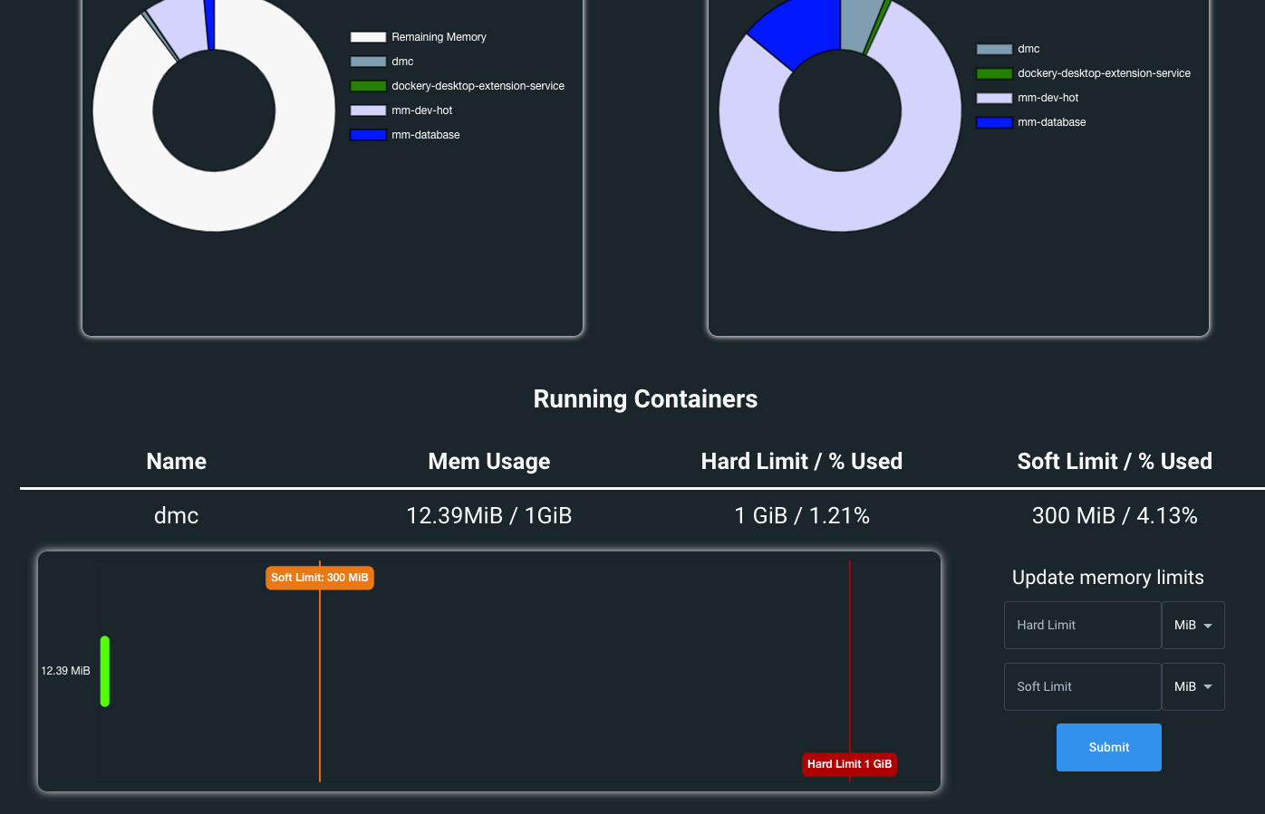Click the Mem Usage column header
The height and width of the screenshot is (814, 1265).
click(x=489, y=461)
